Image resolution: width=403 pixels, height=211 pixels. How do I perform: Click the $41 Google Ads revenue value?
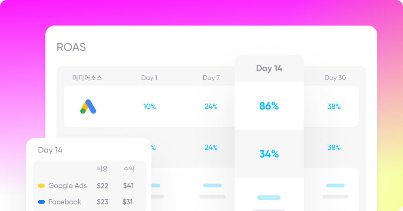tap(128, 185)
